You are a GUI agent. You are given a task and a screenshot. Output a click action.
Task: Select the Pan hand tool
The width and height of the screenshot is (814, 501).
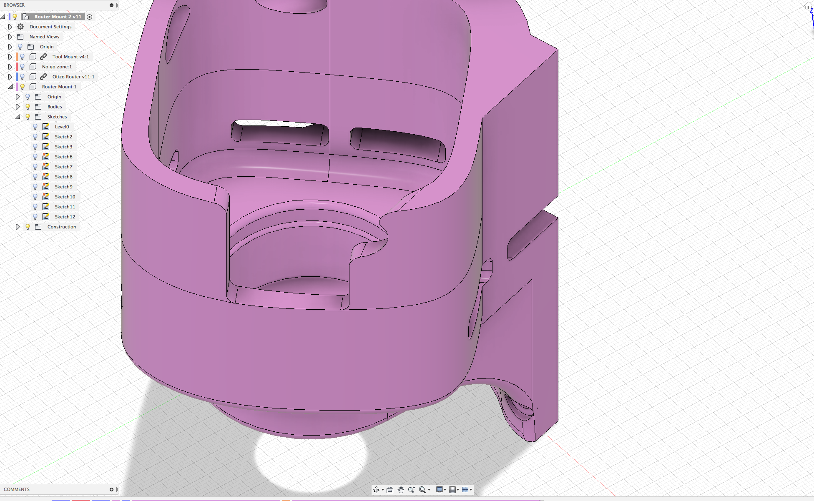tap(401, 490)
